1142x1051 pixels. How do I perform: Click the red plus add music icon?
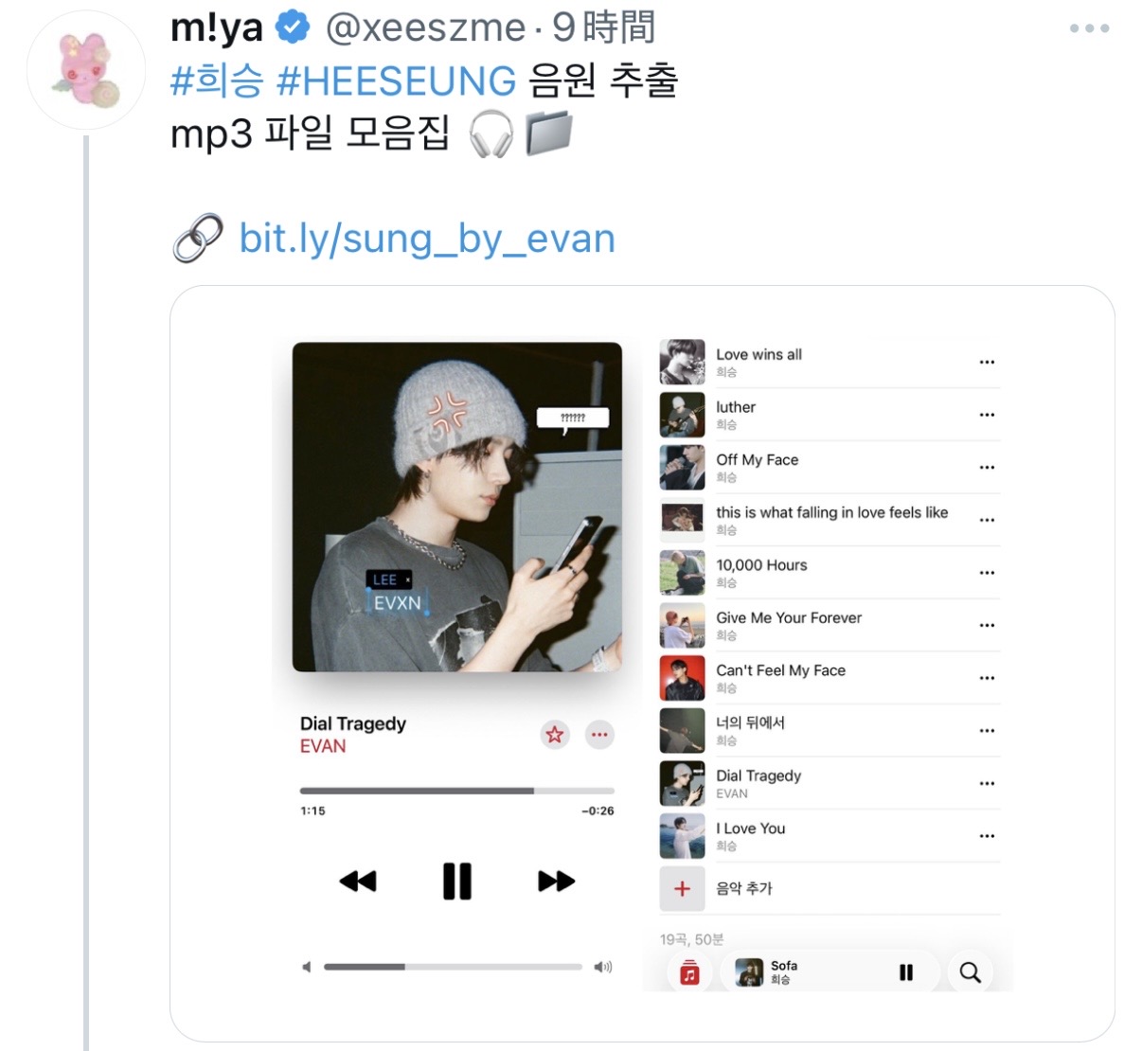pyautogui.click(x=682, y=888)
